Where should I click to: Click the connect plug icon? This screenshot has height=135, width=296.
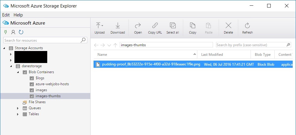click(x=5, y=32)
